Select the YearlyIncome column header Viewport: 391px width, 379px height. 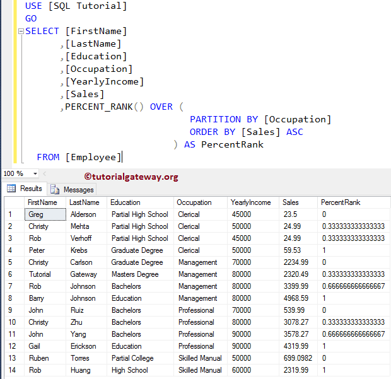click(x=251, y=202)
